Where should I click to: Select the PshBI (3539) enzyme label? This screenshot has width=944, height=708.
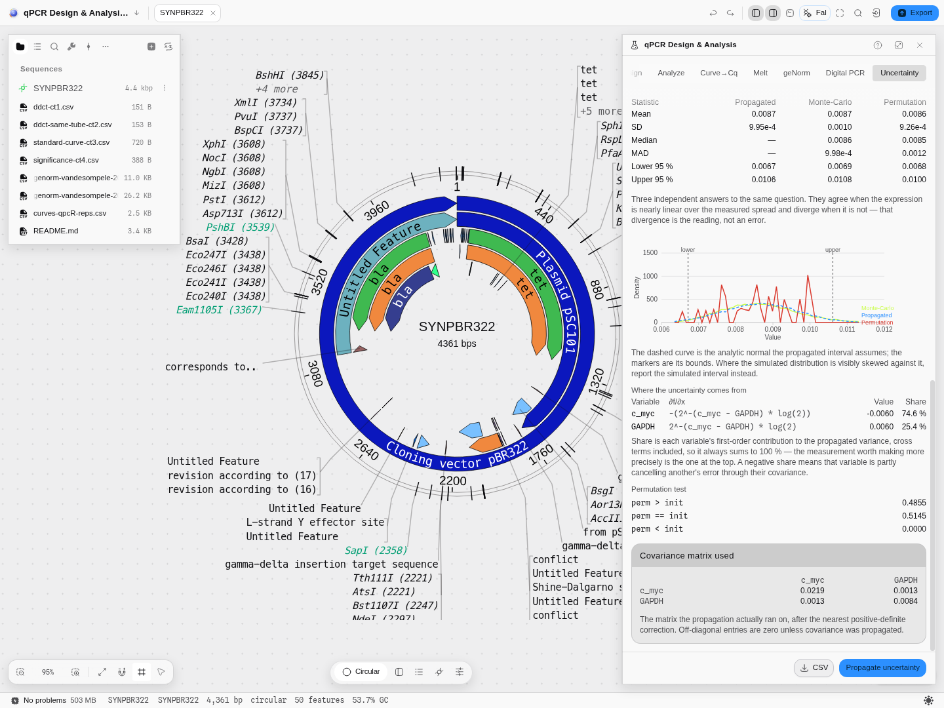(240, 227)
